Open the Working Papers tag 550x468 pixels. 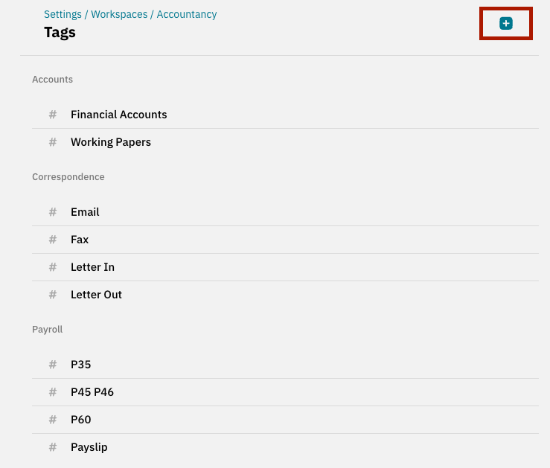pos(285,142)
